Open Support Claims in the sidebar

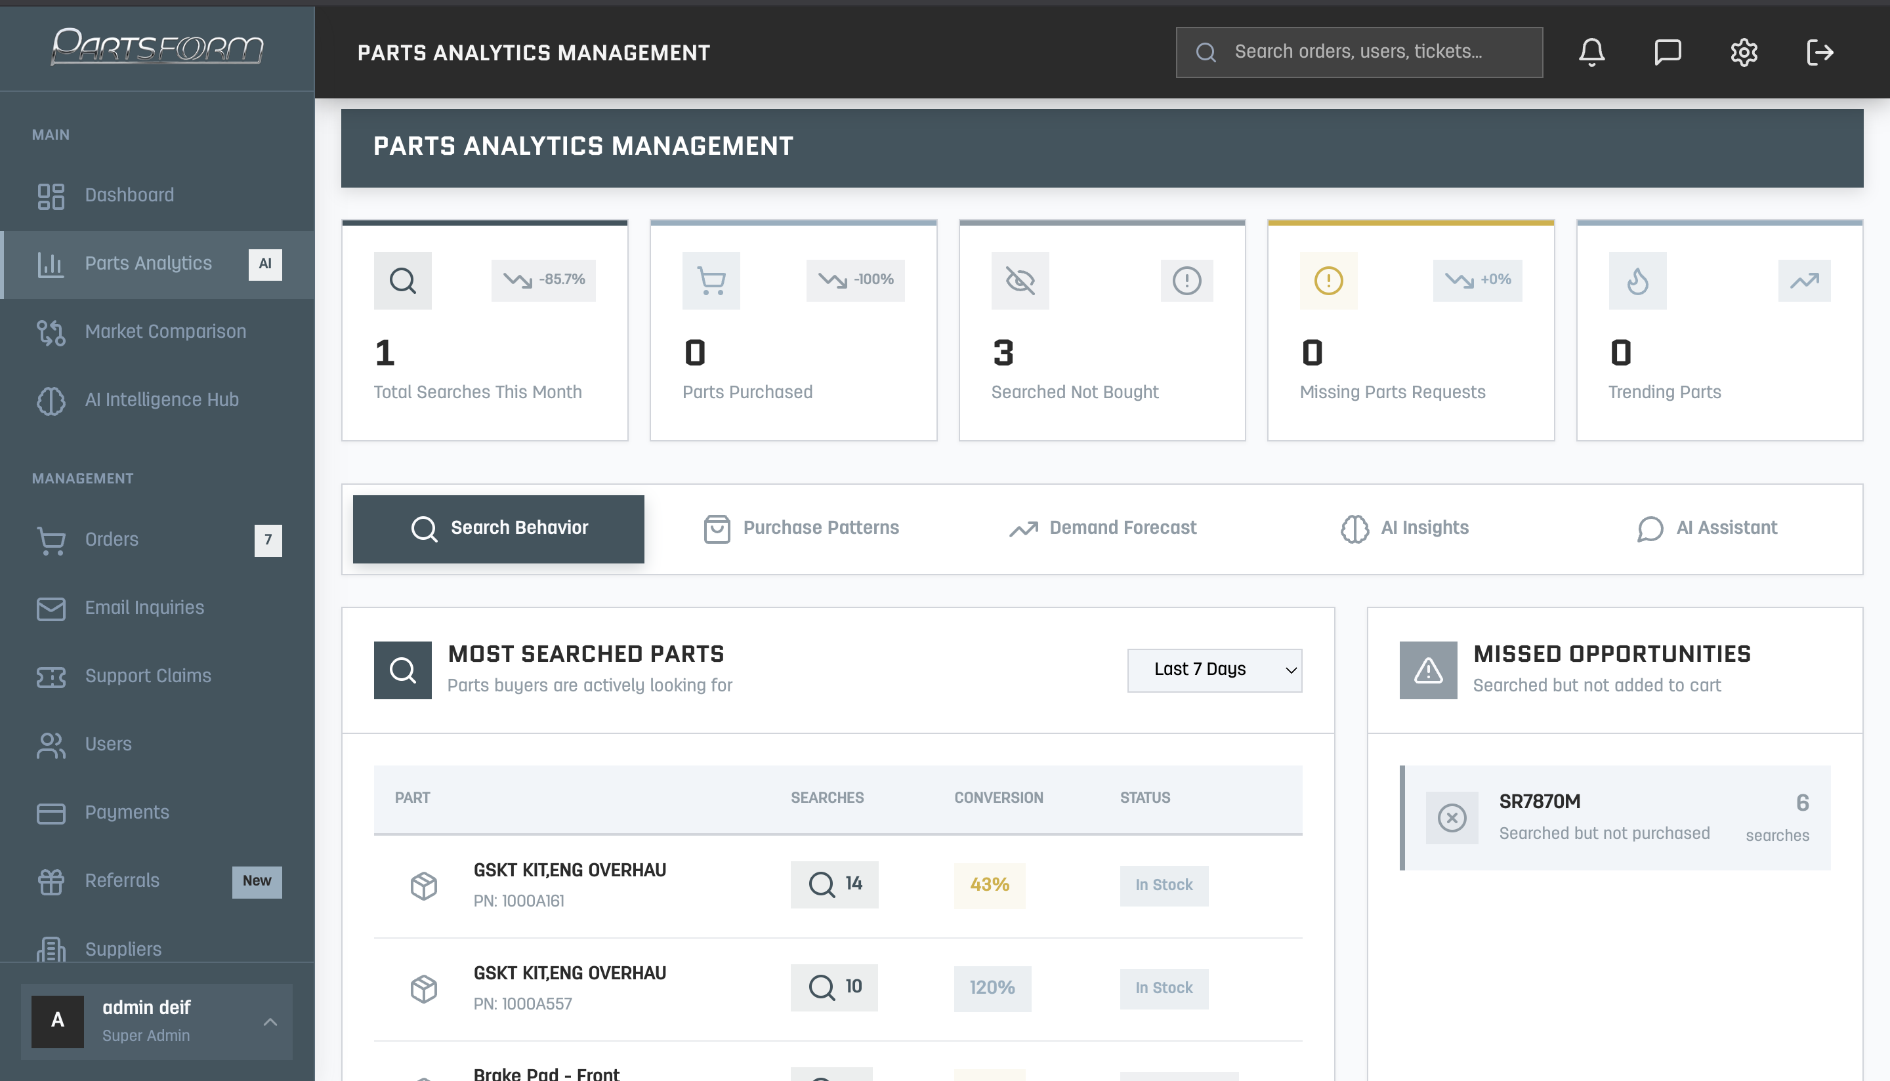coord(157,677)
